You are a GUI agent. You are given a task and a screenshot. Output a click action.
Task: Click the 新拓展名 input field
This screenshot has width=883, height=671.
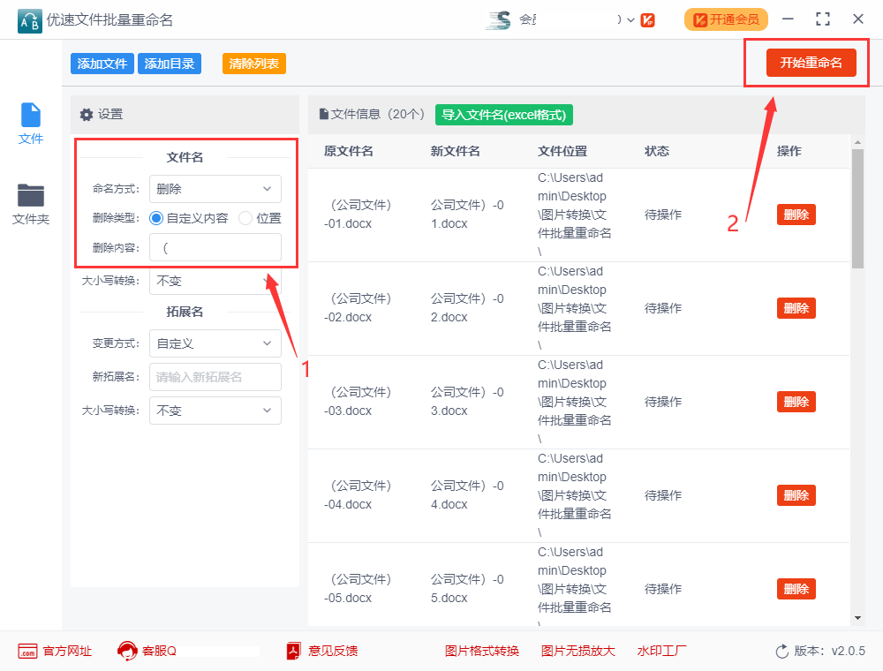point(215,377)
